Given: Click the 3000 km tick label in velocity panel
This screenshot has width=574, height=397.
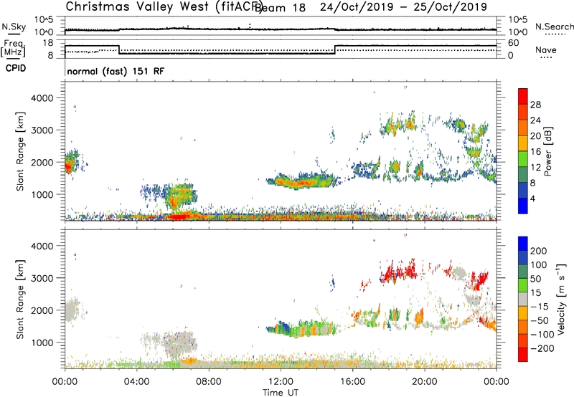Looking at the screenshot, I should pyautogui.click(x=42, y=278).
